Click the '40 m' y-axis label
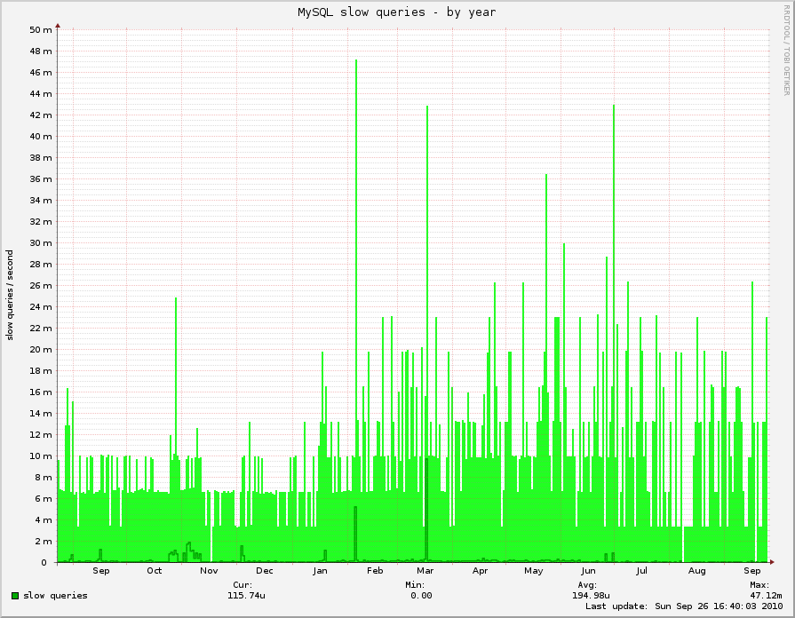Image resolution: width=795 pixels, height=618 pixels. point(41,137)
